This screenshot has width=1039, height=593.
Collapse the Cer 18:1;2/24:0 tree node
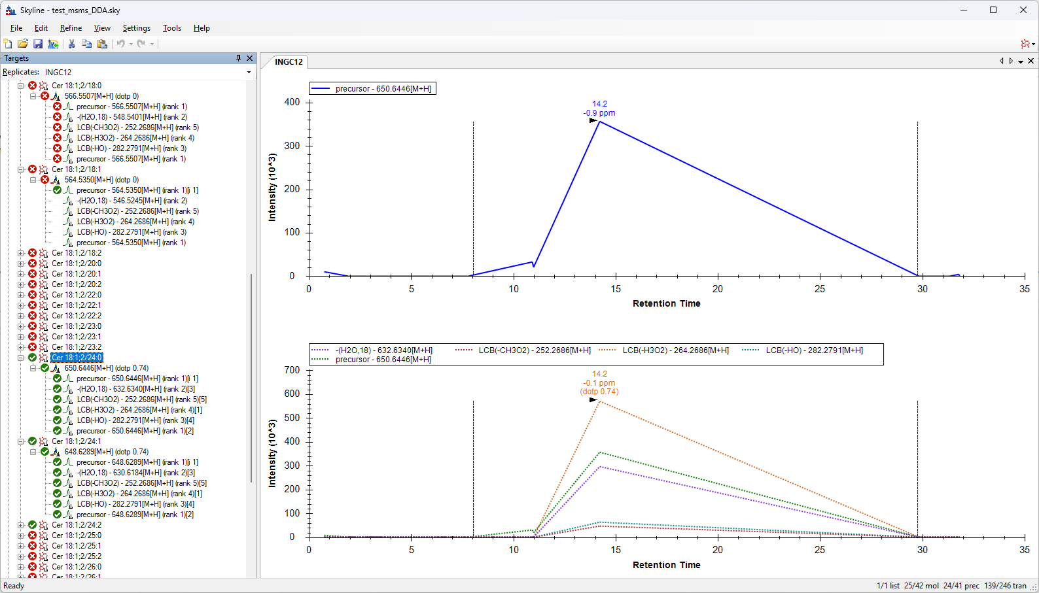click(21, 358)
